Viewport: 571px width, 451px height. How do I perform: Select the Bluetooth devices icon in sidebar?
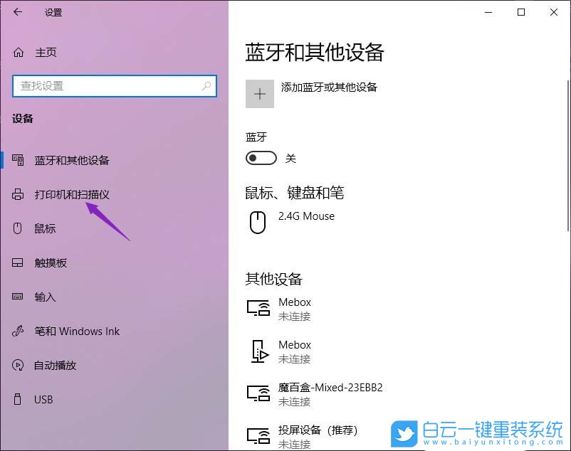pos(17,160)
